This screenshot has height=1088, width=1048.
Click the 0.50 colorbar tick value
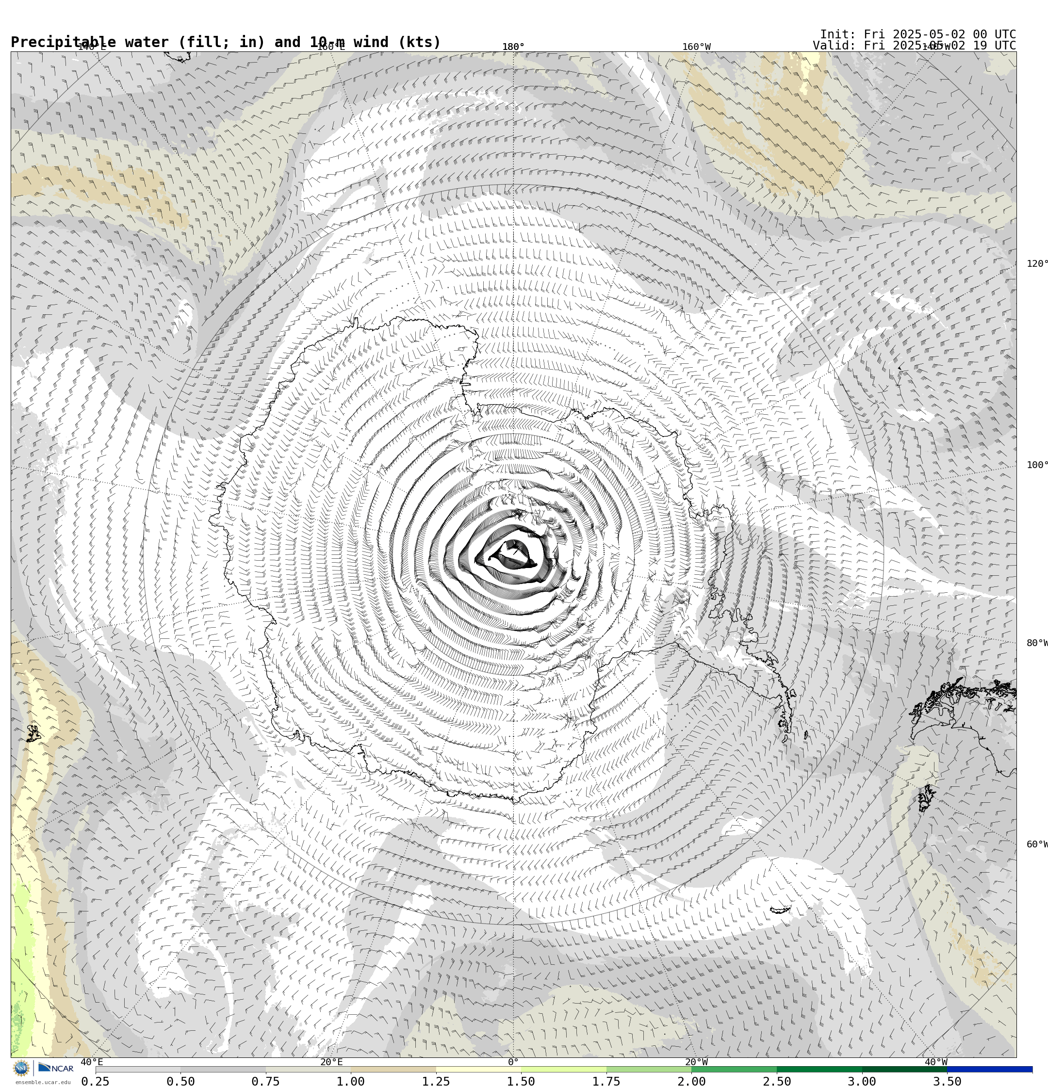click(x=180, y=1081)
